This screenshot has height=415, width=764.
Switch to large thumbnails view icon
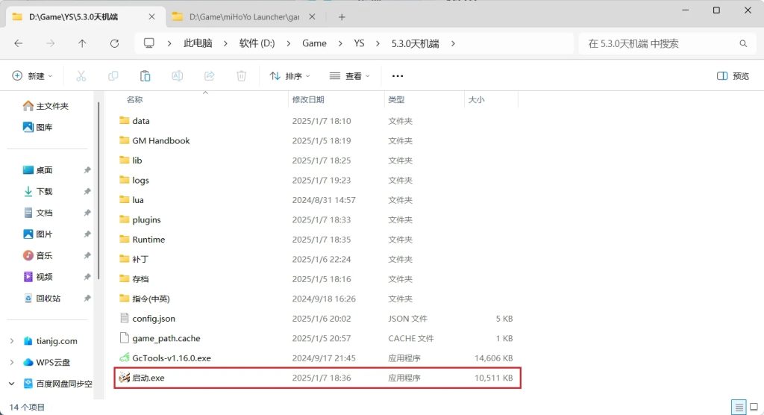754,407
